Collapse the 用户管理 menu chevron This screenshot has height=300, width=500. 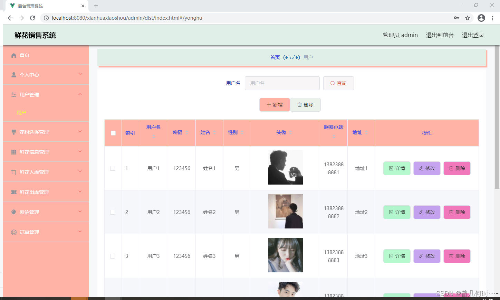[x=80, y=94]
